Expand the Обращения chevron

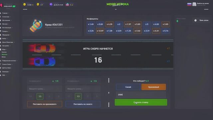tap(11, 35)
